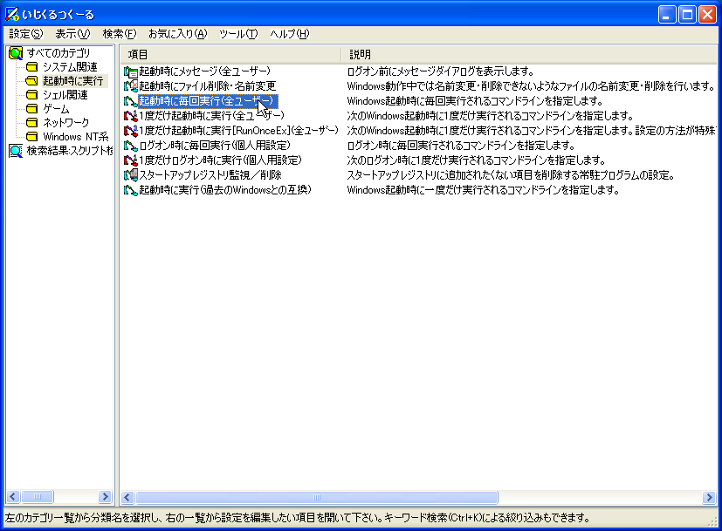Select スタートアップレジストリ監視/削除 item
This screenshot has width=722, height=531.
point(210,175)
